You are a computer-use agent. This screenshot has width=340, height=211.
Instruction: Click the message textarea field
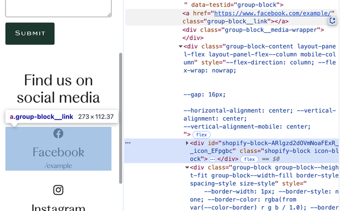58,8
